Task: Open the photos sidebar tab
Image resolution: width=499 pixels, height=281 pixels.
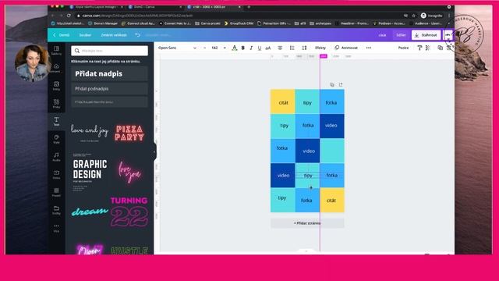Action: click(56, 86)
